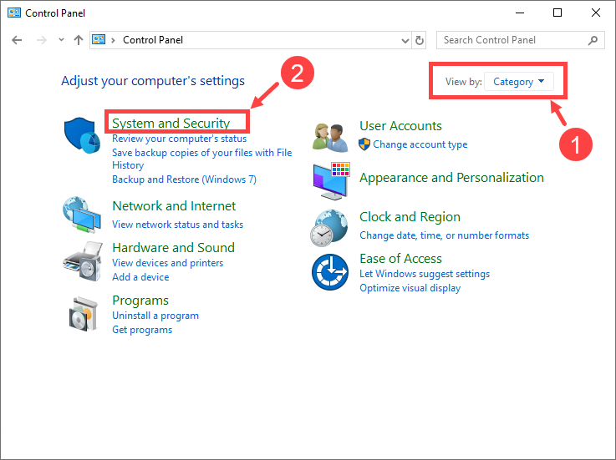Click the Clock and Region globe icon

(x=330, y=226)
